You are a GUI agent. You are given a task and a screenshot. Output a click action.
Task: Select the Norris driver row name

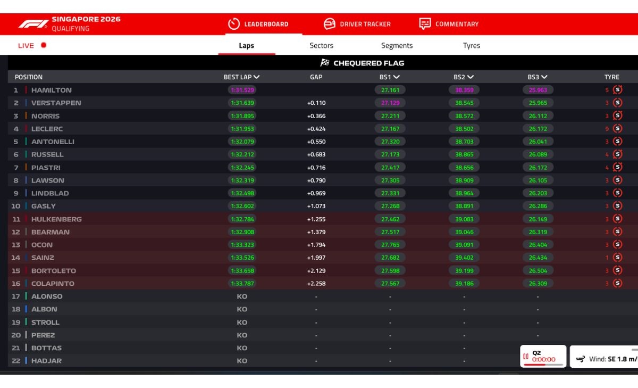[x=45, y=116]
